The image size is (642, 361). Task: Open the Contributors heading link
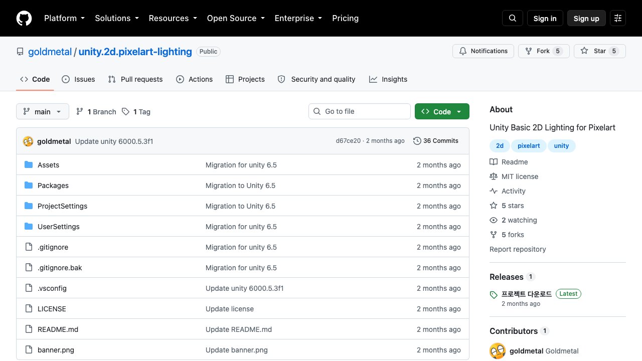pyautogui.click(x=519, y=331)
